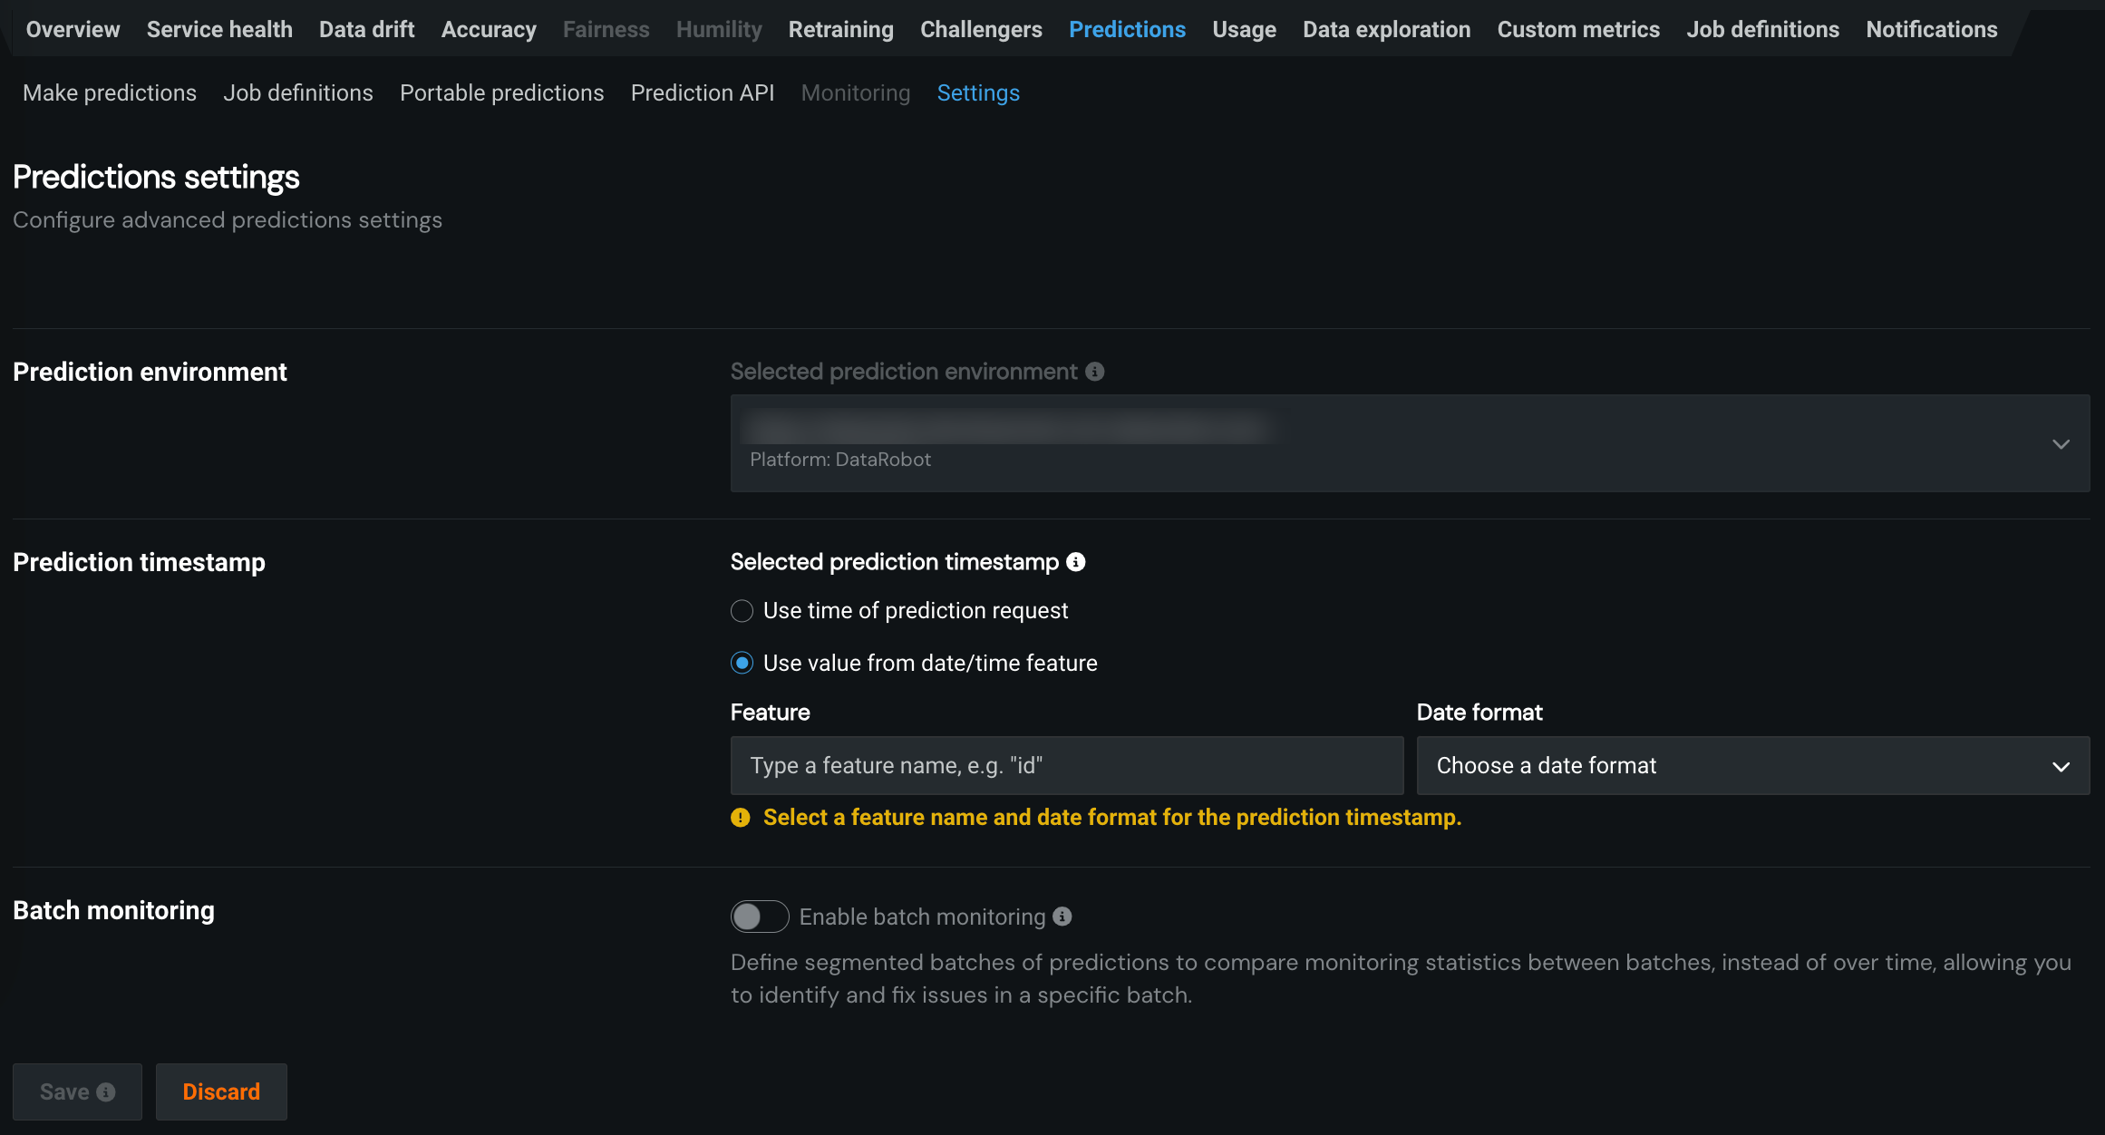
Task: Click yellow warning icon beside timestamp message
Action: pyautogui.click(x=741, y=818)
